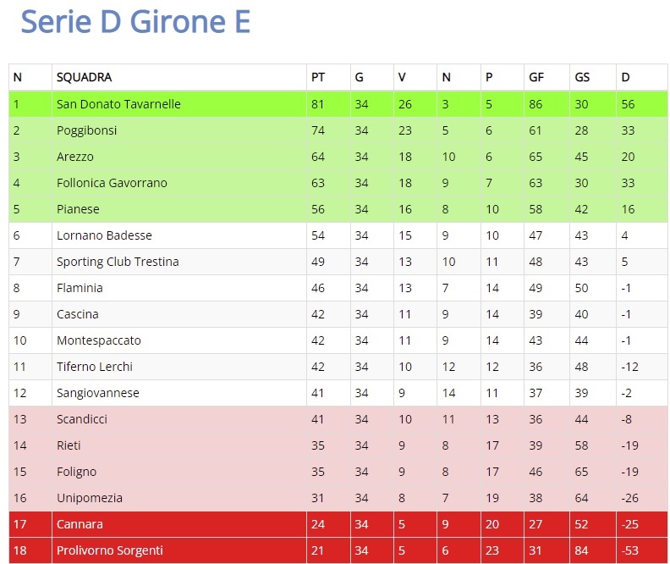The image size is (670, 564).
Task: Open Follonica Gavorrano team entry
Action: (x=112, y=183)
